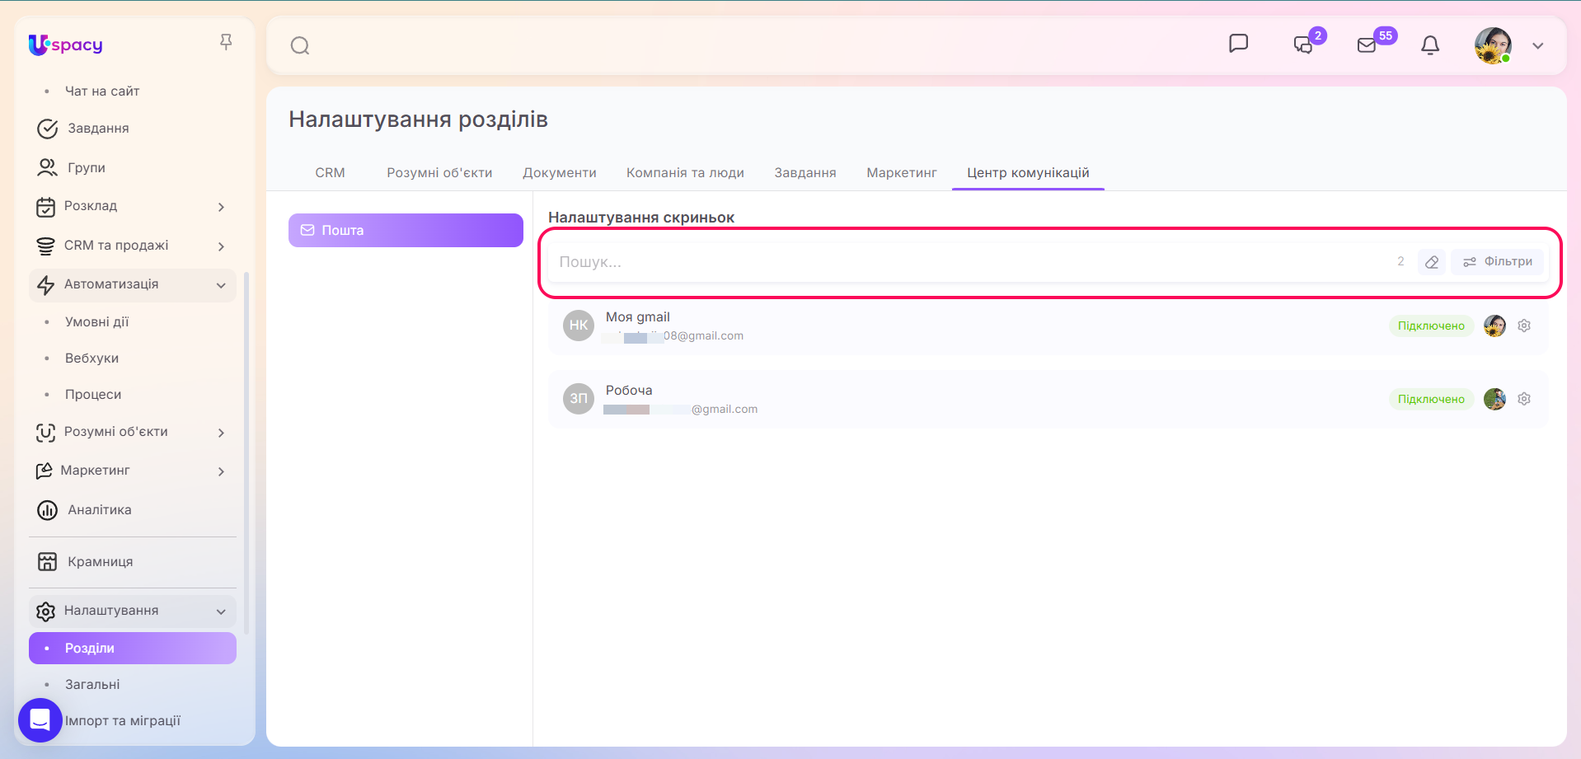This screenshot has height=759, width=1581.
Task: Clear search with the eraser icon
Action: click(1432, 262)
